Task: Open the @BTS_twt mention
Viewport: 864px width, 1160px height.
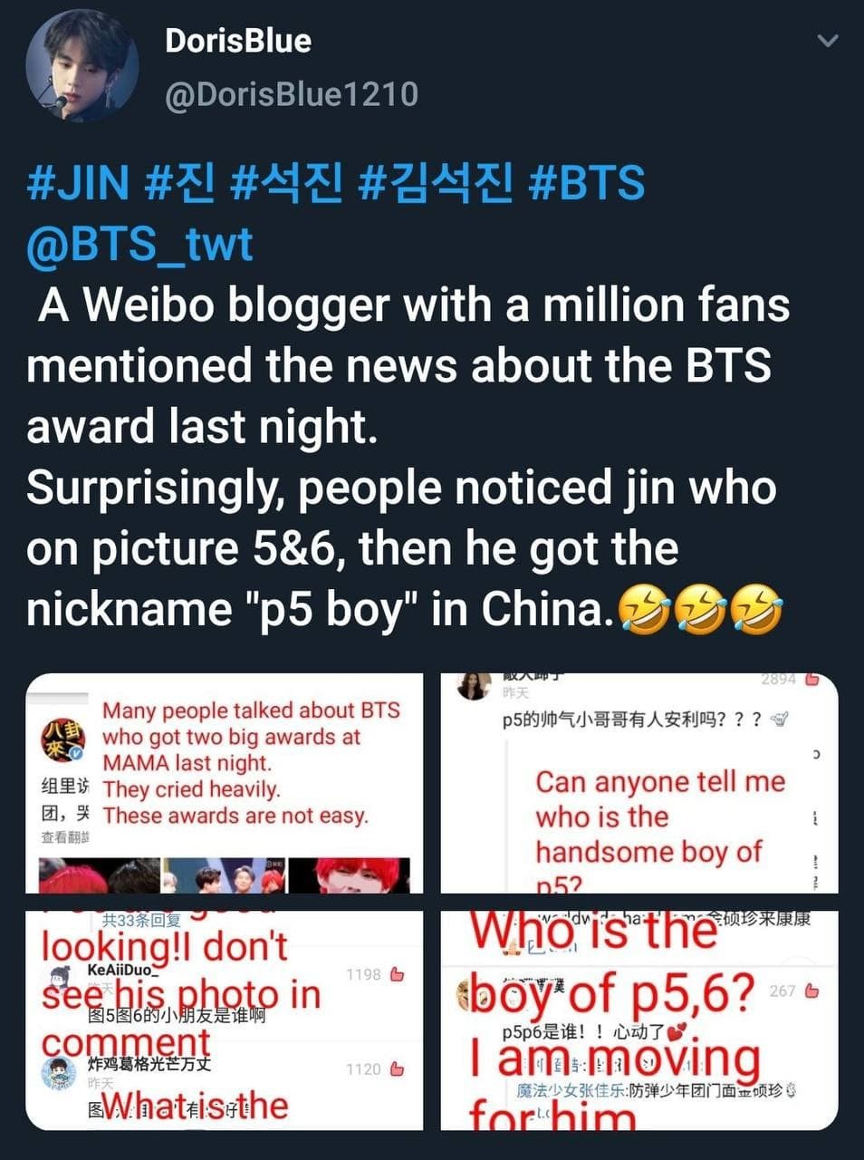Action: 139,243
